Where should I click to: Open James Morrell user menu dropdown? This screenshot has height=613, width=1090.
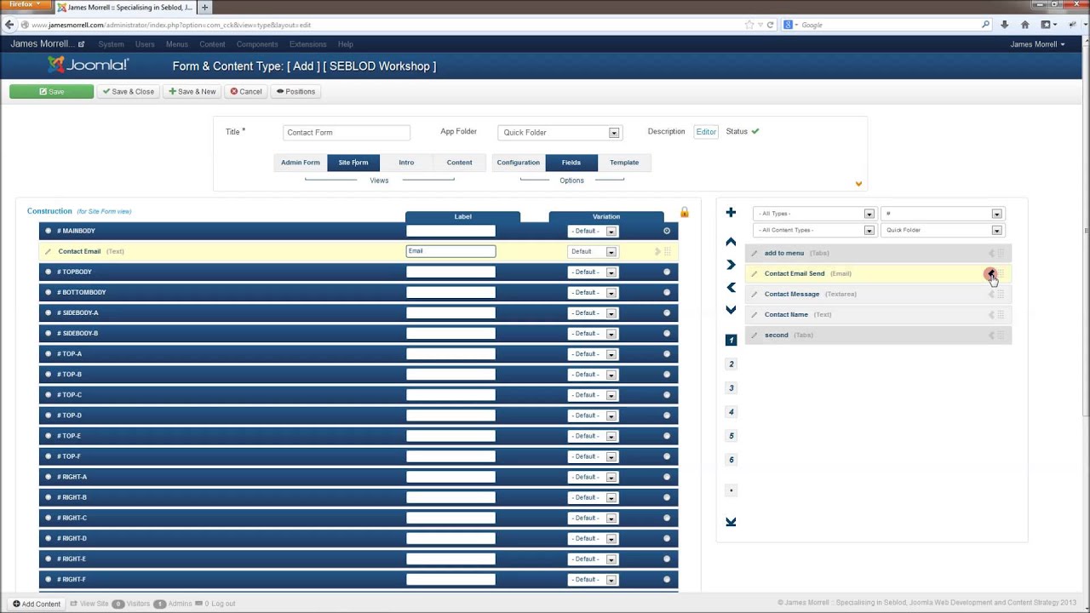click(x=1037, y=44)
